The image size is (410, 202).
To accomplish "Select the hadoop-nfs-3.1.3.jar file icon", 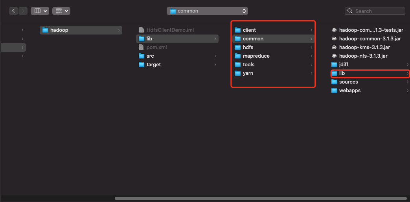I will pos(334,56).
